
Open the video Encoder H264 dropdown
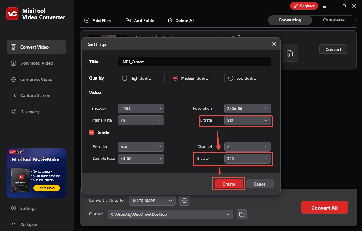(141, 109)
